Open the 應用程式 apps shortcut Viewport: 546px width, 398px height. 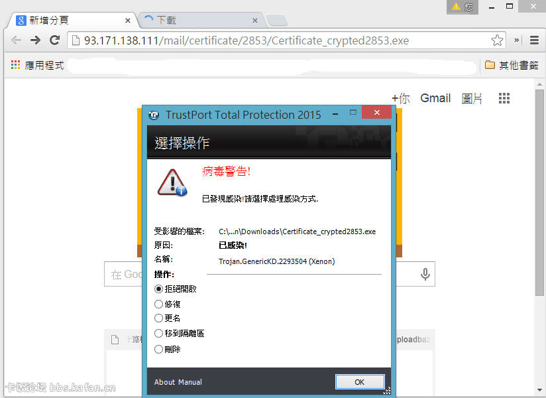point(37,65)
